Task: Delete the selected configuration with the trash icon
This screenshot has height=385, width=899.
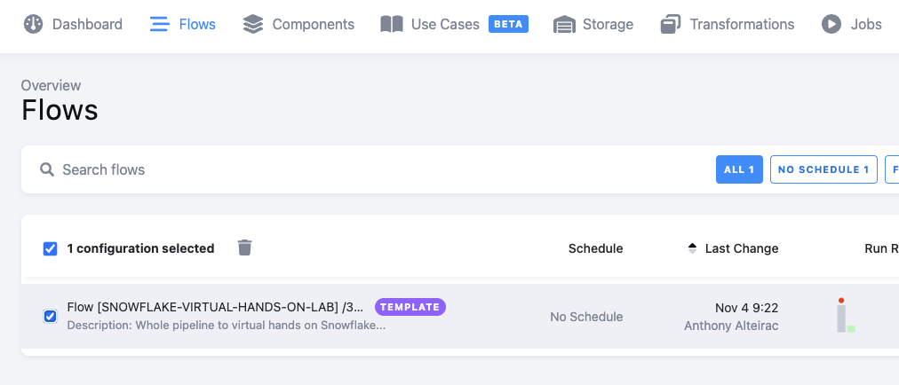Action: (x=245, y=247)
